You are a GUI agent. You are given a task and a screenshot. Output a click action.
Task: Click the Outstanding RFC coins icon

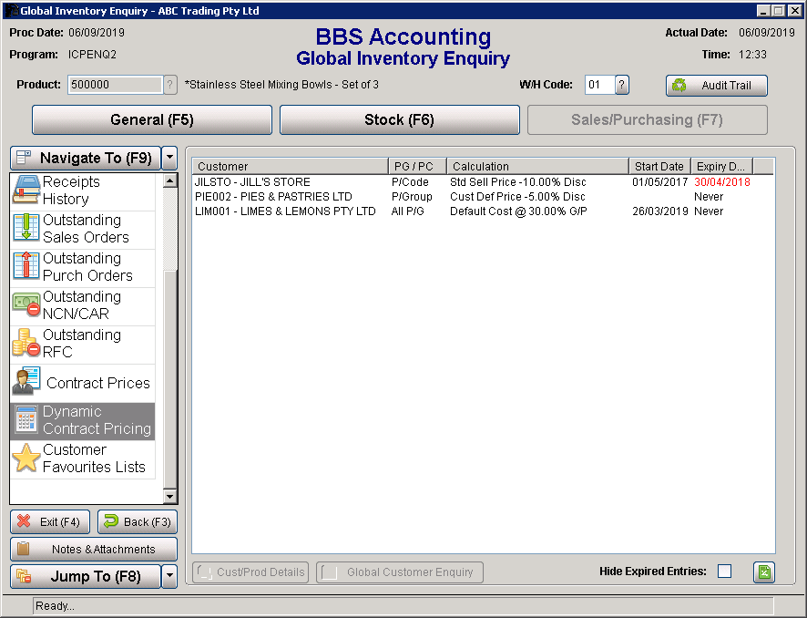click(26, 344)
